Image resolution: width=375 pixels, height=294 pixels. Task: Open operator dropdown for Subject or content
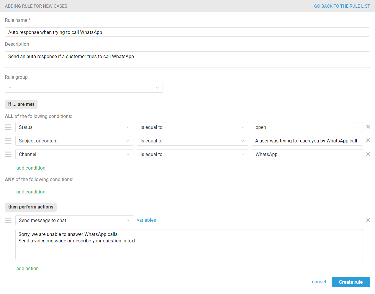tap(192, 141)
